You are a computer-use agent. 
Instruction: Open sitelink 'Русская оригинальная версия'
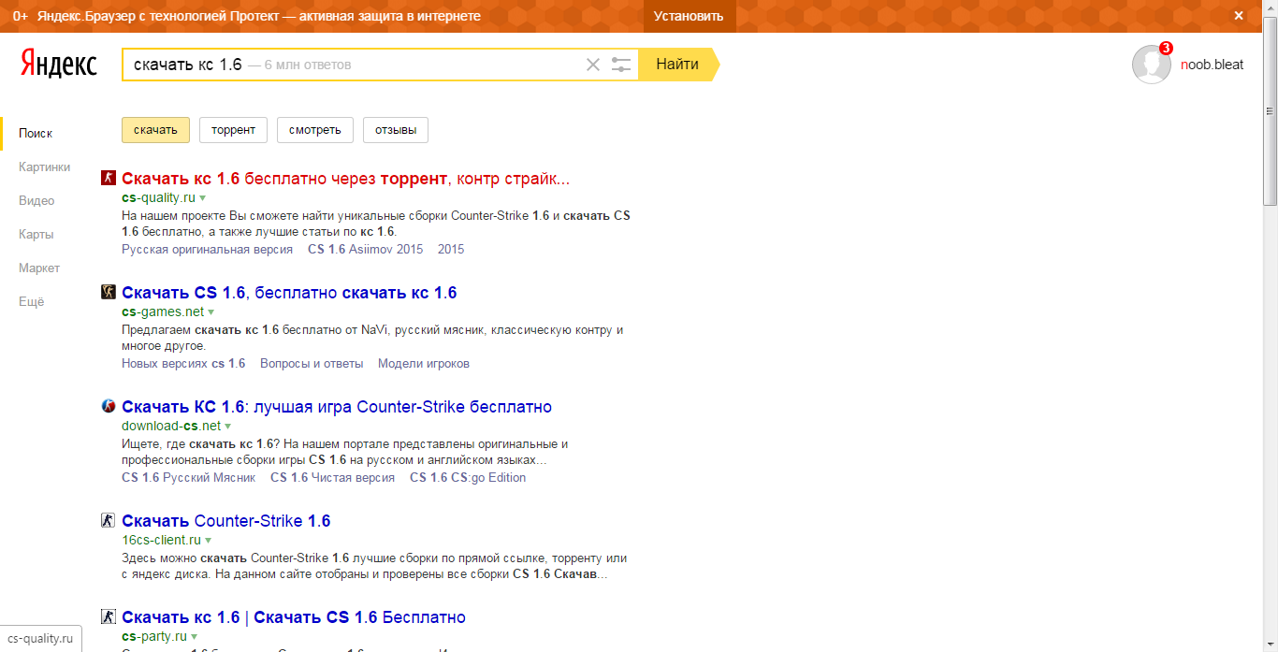click(207, 250)
